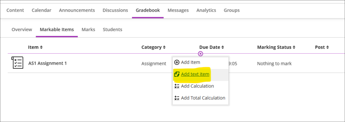This screenshot has width=345, height=122.
Task: Switch to the Overview sub-tab
Action: coord(22,29)
